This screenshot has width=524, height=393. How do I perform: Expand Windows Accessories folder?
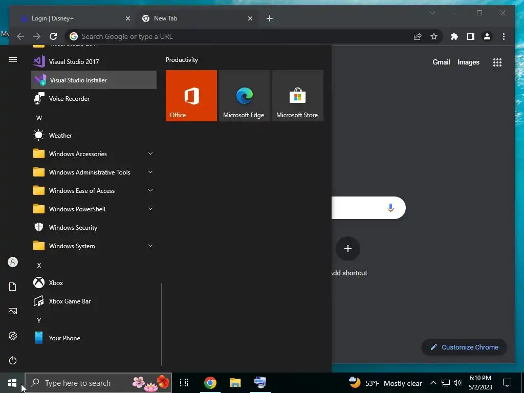click(94, 154)
